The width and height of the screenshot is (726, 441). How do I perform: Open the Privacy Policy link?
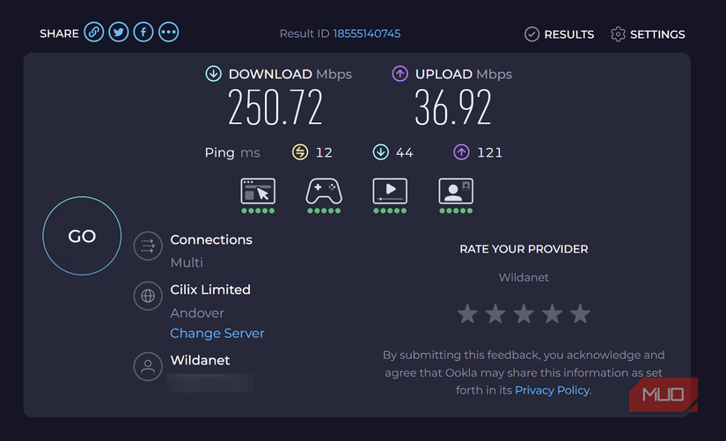[553, 390]
